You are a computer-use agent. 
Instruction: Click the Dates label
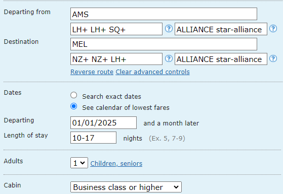click(13, 93)
